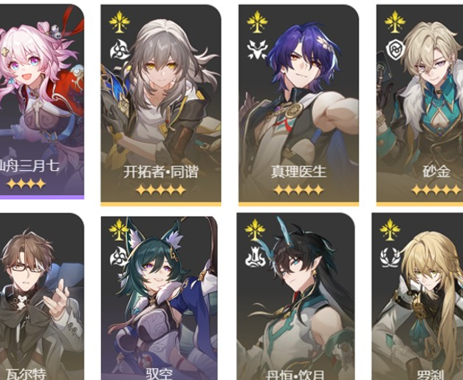Click the Imaginary element icon on 真理医生 card
Screen dimensions: 463x380
pyautogui.click(x=257, y=21)
